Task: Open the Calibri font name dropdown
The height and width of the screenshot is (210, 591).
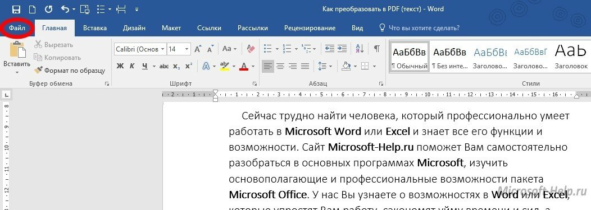Action: click(x=163, y=49)
